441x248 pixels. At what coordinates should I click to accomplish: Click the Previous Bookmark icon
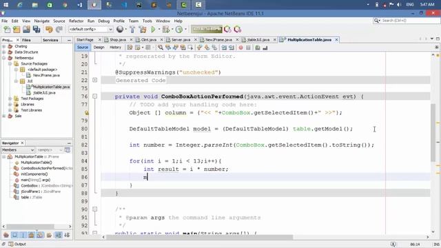199,48
